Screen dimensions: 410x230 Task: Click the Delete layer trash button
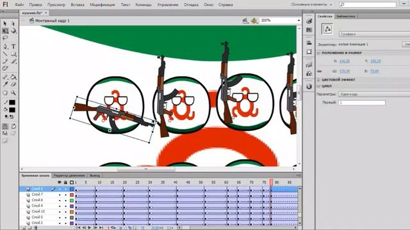pos(35,228)
